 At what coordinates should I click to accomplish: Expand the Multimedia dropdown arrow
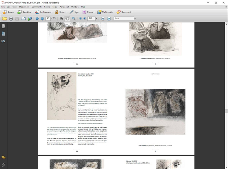[114, 12]
